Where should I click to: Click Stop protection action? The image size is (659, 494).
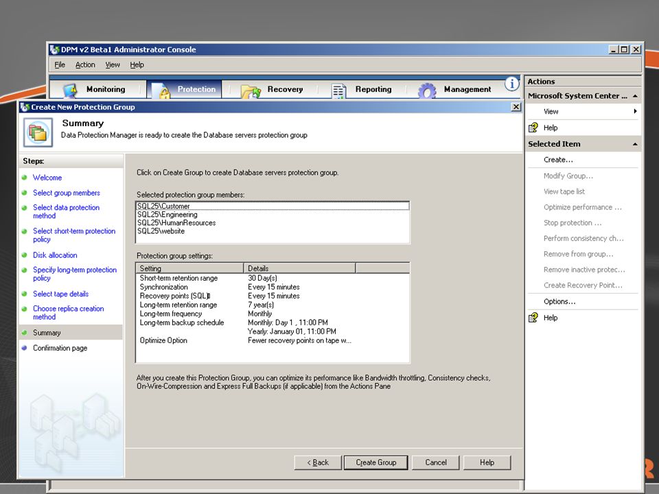[x=573, y=222]
